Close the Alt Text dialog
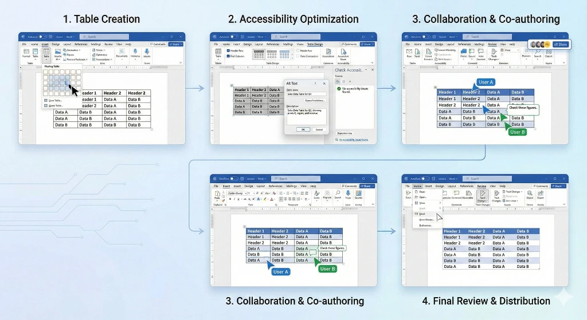Image resolution: width=587 pixels, height=320 pixels. (x=324, y=84)
